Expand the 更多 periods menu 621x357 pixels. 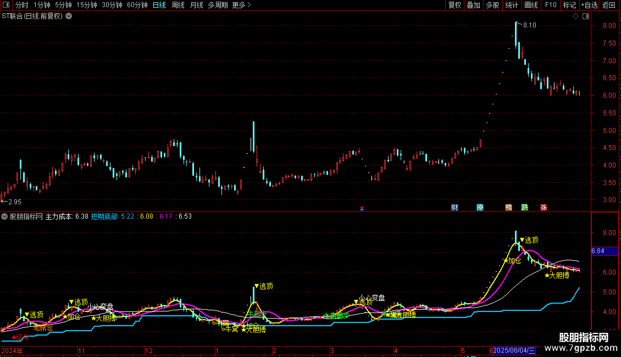point(242,5)
